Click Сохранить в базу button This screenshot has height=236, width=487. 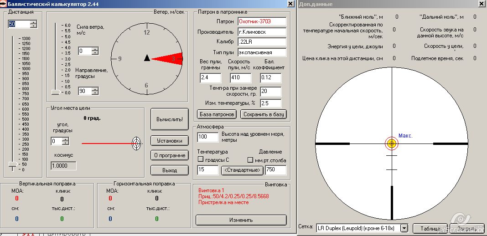264,114
